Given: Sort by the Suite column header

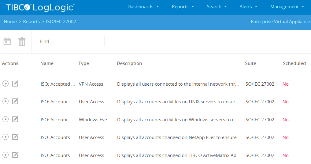Looking at the screenshot, I should 250,63.
